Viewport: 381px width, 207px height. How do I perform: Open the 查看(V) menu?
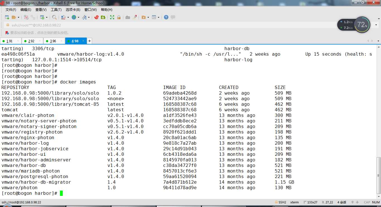tap(41, 10)
